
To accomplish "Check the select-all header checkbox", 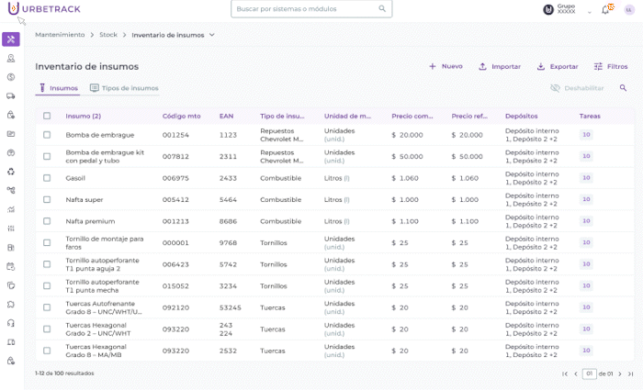I will (x=47, y=116).
